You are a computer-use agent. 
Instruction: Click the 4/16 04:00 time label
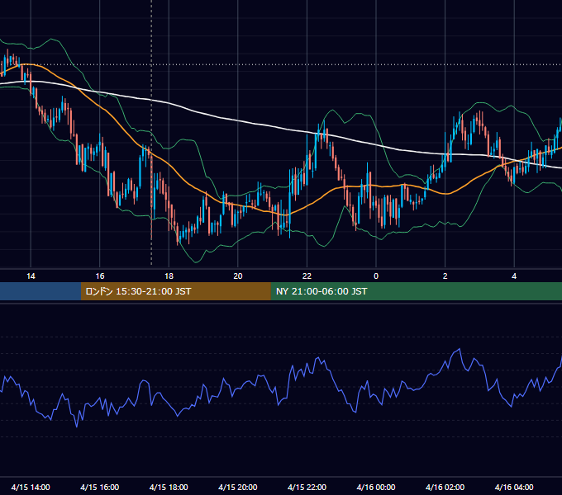click(x=514, y=487)
